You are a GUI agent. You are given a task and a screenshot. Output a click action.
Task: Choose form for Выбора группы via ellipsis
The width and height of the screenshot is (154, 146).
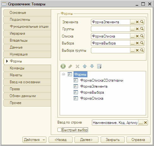click(133, 50)
